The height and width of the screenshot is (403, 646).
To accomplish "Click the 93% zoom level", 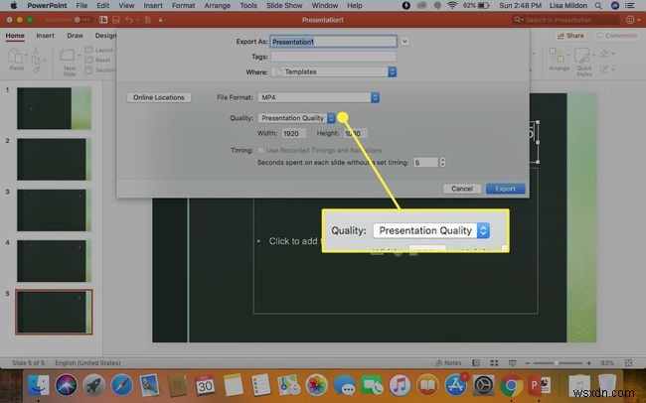I will [607, 363].
